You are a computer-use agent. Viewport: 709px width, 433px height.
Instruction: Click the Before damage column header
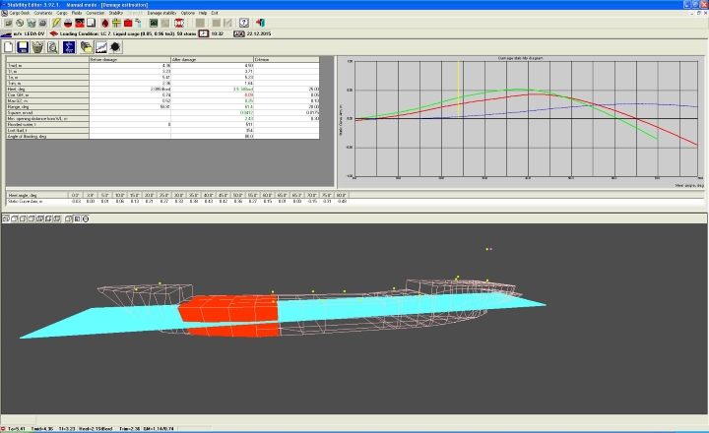[130, 60]
